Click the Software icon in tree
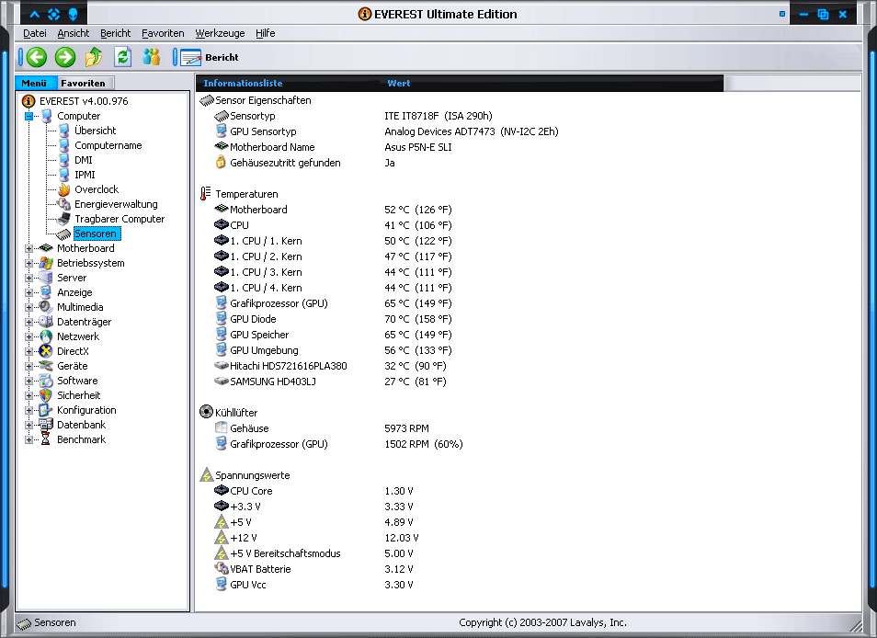 coord(46,381)
